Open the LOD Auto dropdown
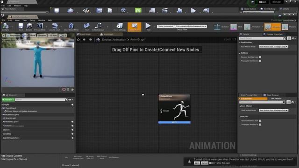299x168 pixels. pos(52,35)
